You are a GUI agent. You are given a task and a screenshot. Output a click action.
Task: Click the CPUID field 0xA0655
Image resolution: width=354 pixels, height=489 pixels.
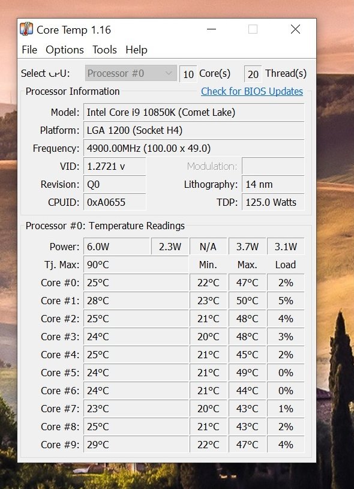[115, 202]
